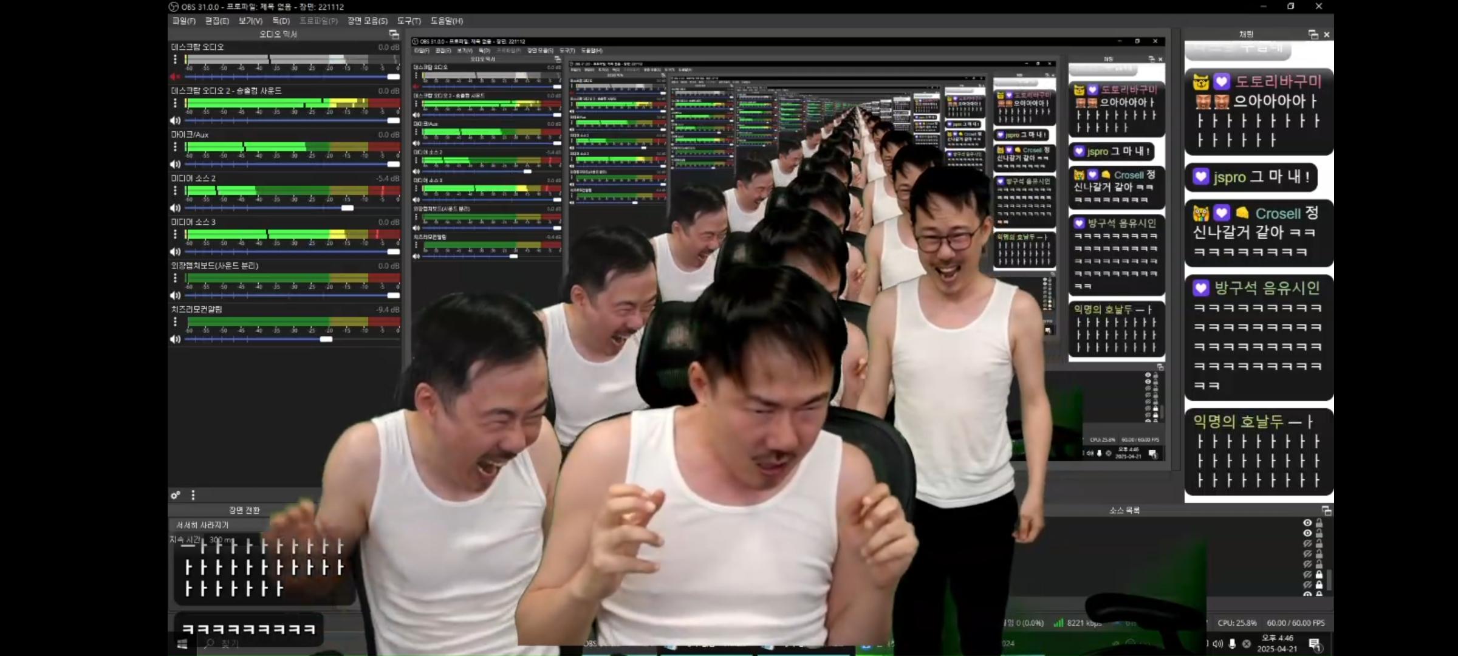Click the Crosell chat username
The image size is (1458, 656).
coord(1278,214)
